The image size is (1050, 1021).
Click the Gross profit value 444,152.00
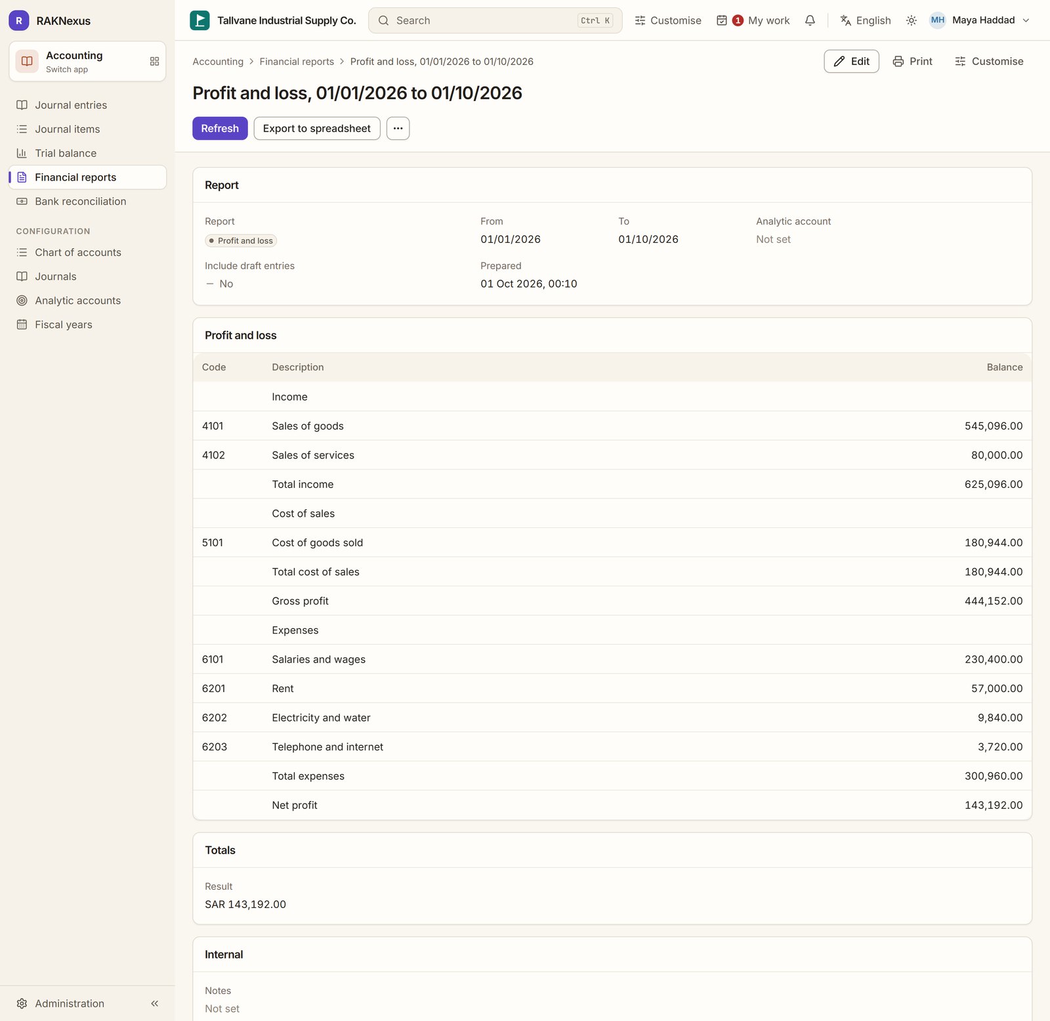click(x=994, y=601)
